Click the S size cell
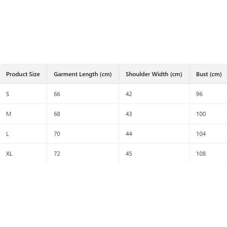Image resolution: width=227 pixels, height=227 pixels. pos(8,94)
